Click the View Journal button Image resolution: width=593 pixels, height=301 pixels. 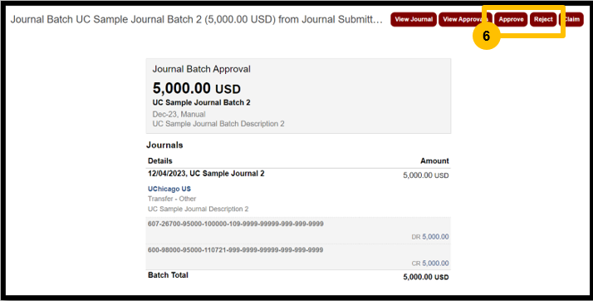pyautogui.click(x=414, y=19)
